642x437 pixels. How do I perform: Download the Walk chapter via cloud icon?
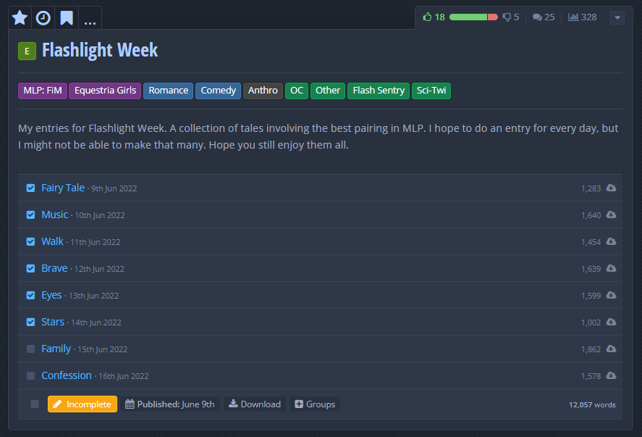click(x=612, y=241)
